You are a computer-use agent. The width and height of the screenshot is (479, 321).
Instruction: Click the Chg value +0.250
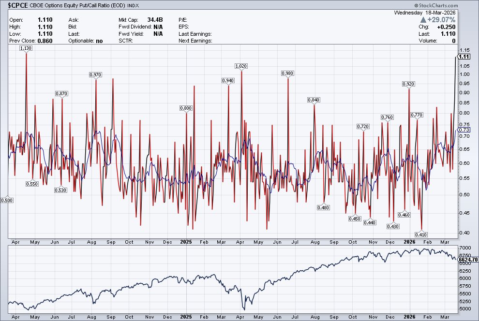[446, 27]
